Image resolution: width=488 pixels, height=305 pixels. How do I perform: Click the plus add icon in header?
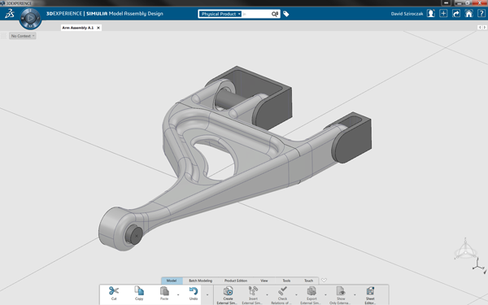click(443, 13)
